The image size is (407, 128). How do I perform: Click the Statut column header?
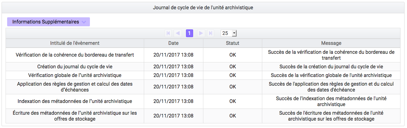tap(232, 43)
